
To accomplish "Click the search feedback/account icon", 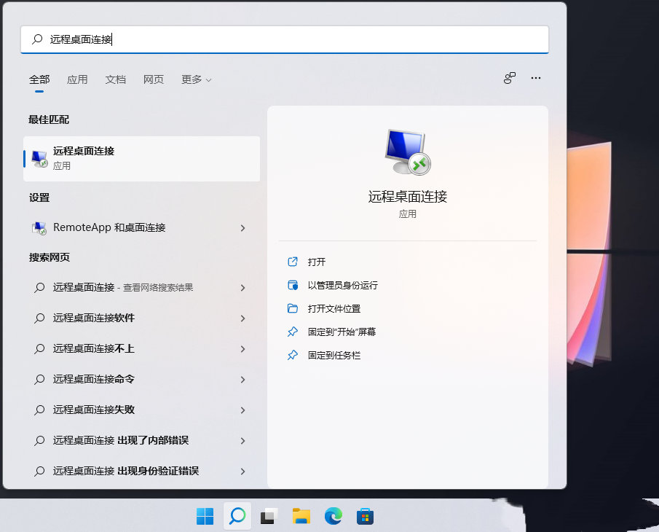I will pos(510,79).
